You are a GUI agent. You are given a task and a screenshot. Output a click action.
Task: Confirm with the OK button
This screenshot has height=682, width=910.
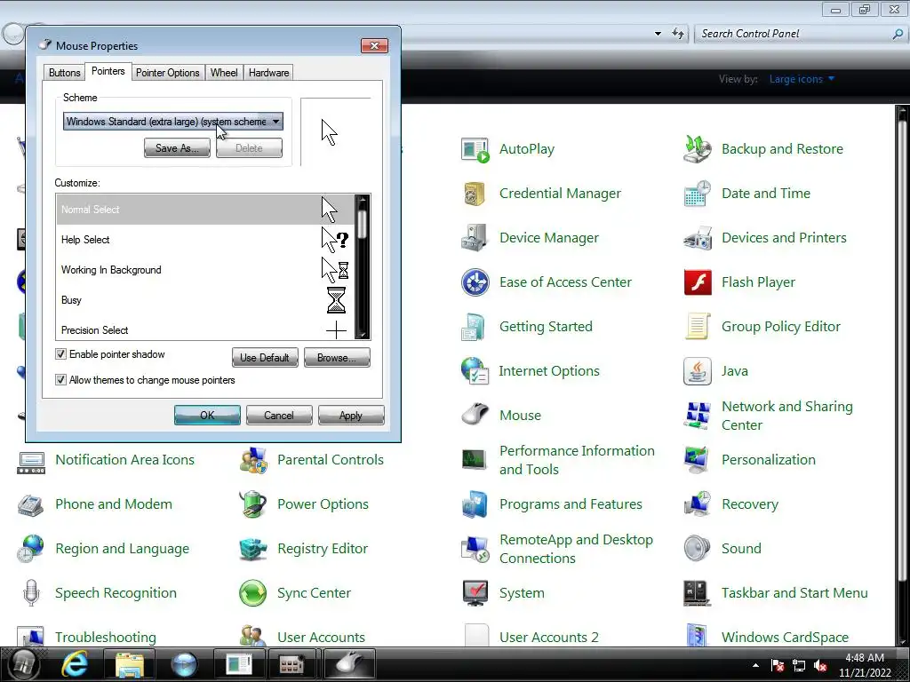(207, 416)
